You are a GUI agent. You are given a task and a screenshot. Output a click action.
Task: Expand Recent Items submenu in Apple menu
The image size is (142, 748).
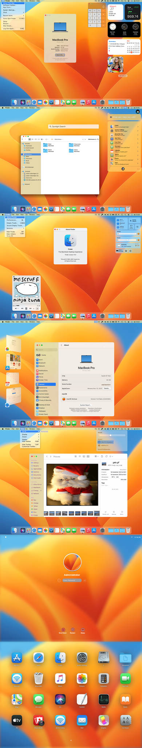(13, 16)
